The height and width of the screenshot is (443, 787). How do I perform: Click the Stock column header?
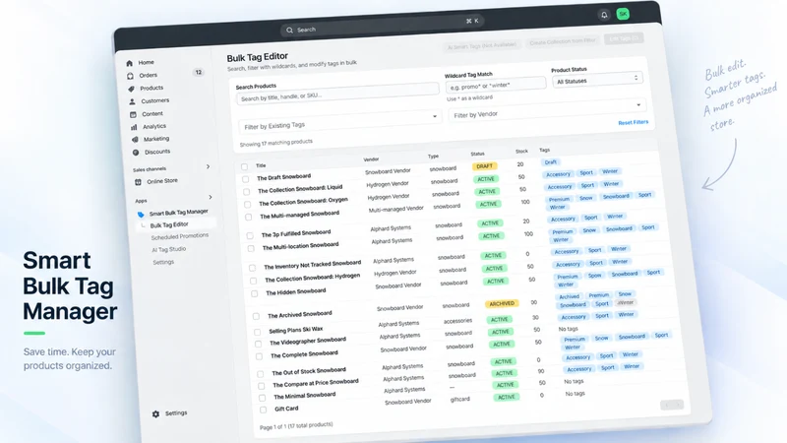pyautogui.click(x=521, y=152)
